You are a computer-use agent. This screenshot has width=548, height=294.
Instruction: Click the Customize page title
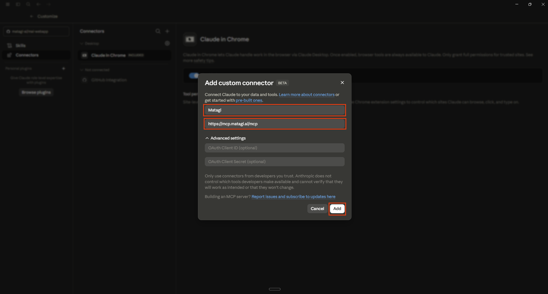[48, 16]
